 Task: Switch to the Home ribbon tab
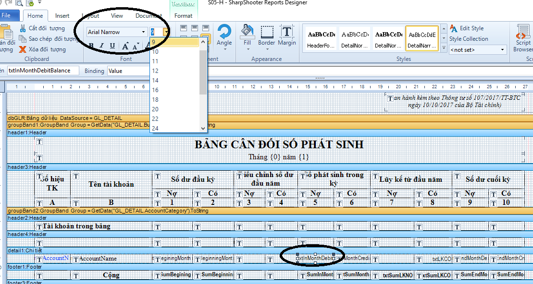pyautogui.click(x=35, y=16)
